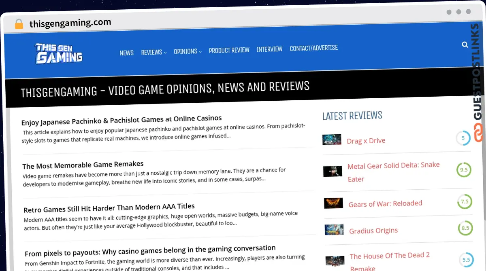Read the Japanese Pachinko & Pachislot article
This screenshot has height=271, width=486.
pos(122,120)
